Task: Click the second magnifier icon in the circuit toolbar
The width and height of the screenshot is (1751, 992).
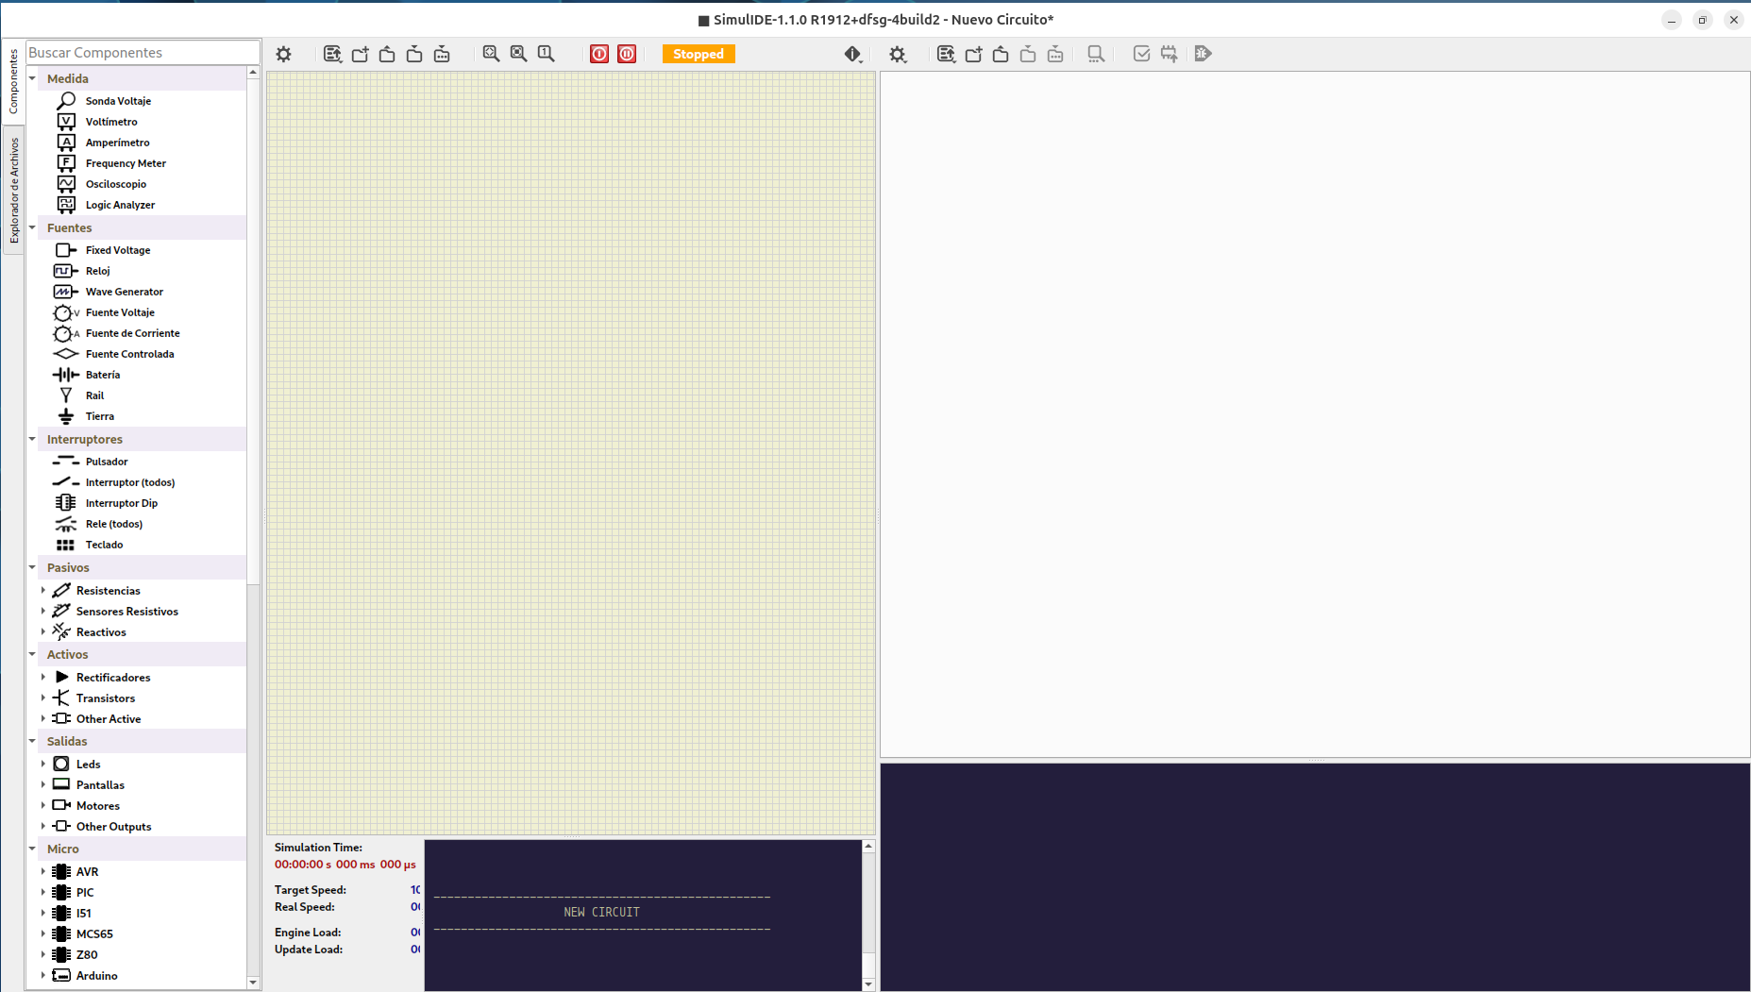Action: click(x=518, y=54)
